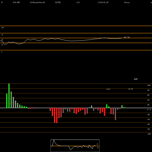Click the MR panel title label
This screenshot has width=152, height=152.
tap(136, 79)
